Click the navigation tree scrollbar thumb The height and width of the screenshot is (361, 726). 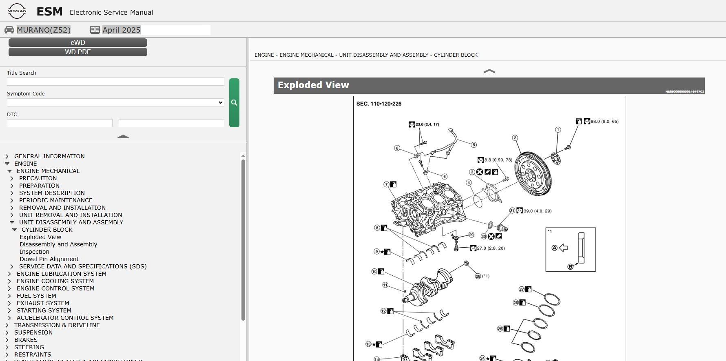[243, 240]
